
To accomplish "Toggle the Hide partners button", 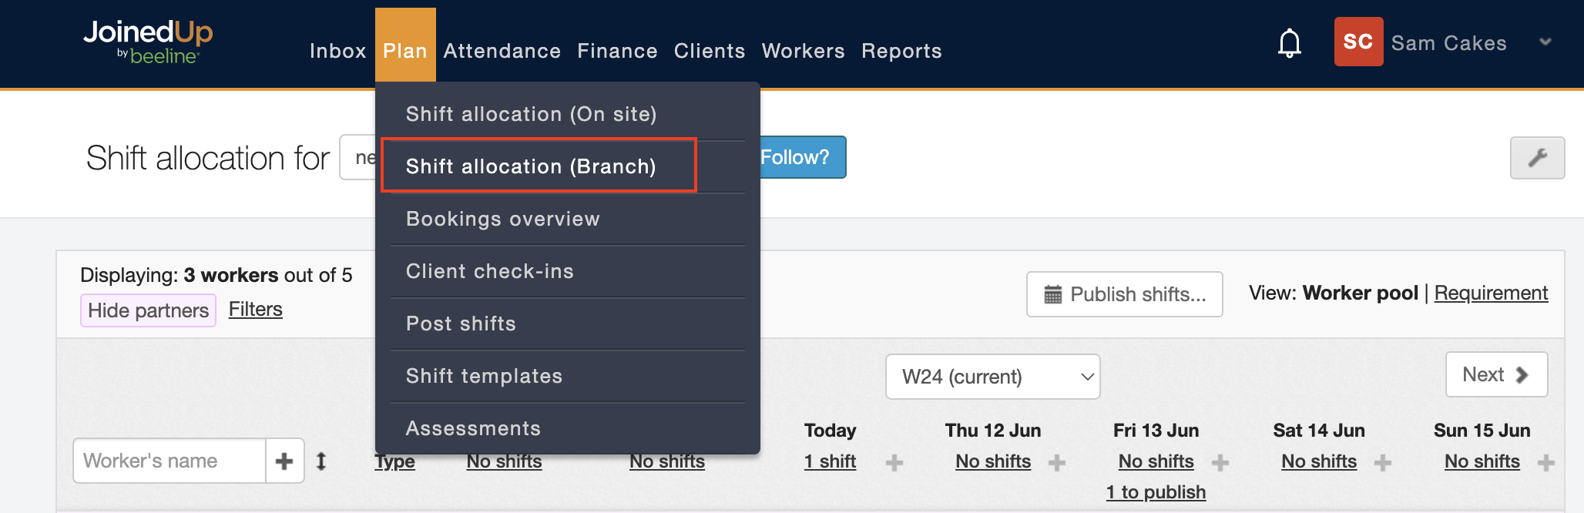I will [x=148, y=310].
